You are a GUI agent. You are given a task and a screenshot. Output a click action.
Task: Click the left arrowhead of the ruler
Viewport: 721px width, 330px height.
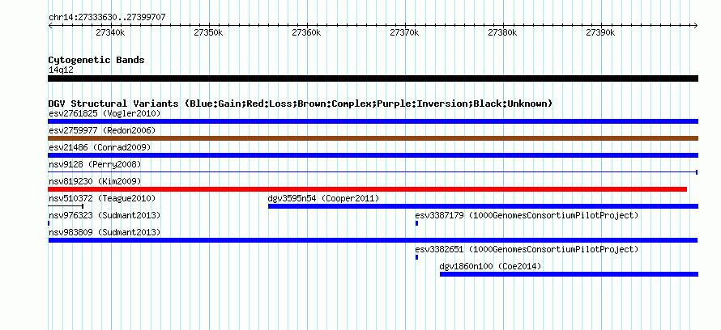(50, 26)
